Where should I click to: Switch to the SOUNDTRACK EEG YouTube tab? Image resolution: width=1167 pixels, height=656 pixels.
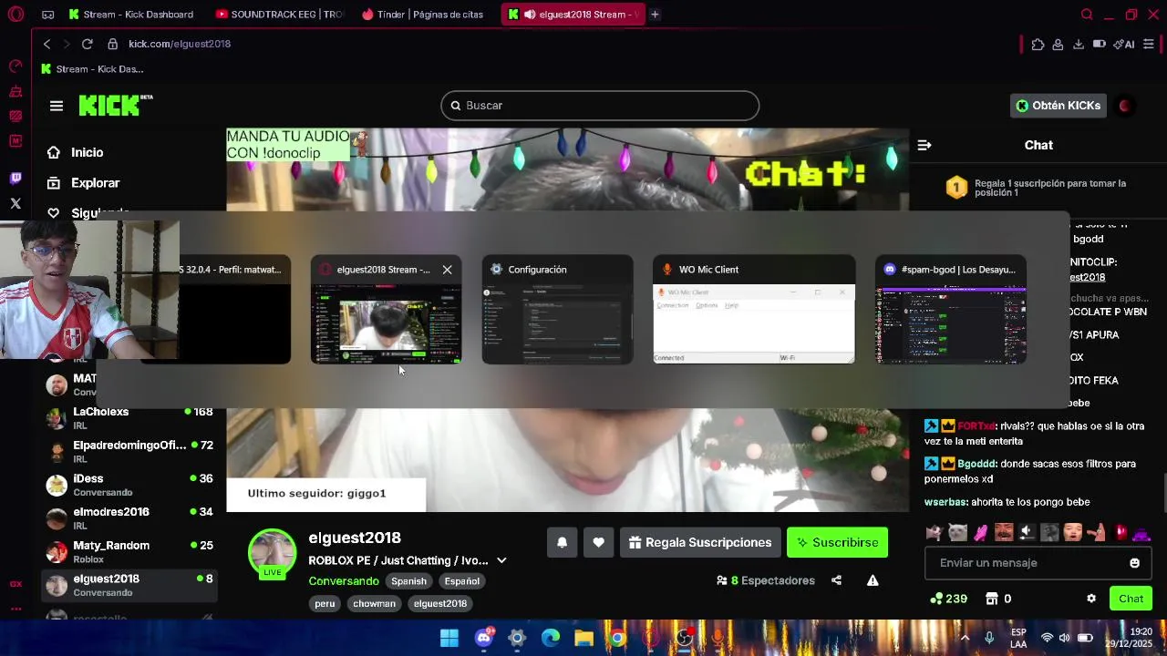point(280,15)
